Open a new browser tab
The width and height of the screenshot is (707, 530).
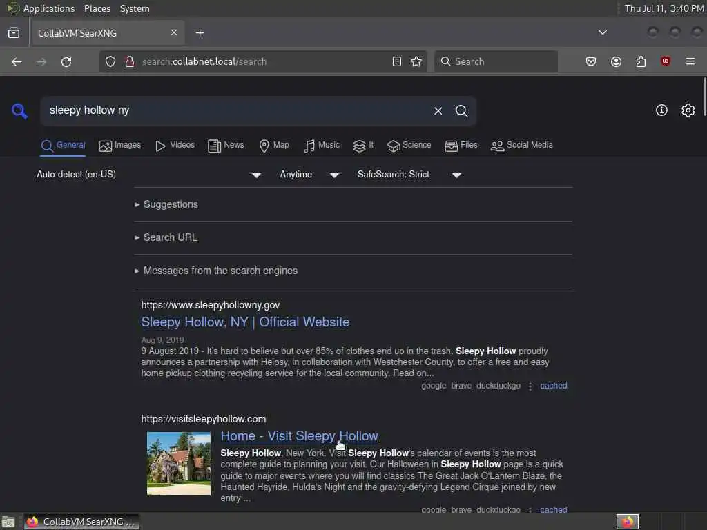click(x=200, y=33)
